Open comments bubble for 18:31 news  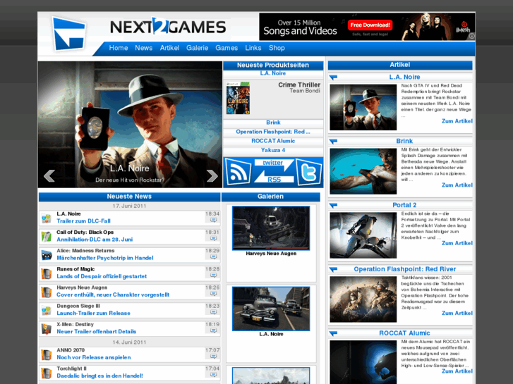[x=213, y=239]
